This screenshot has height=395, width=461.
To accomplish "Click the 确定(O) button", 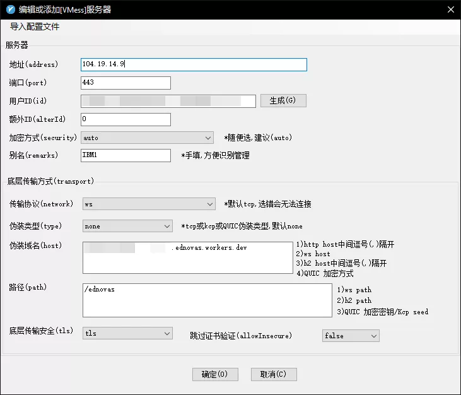I will point(215,374).
